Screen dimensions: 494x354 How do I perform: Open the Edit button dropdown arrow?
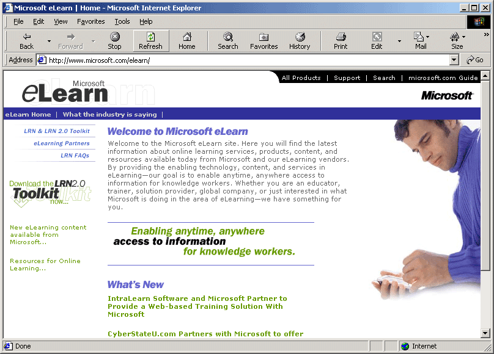(399, 41)
